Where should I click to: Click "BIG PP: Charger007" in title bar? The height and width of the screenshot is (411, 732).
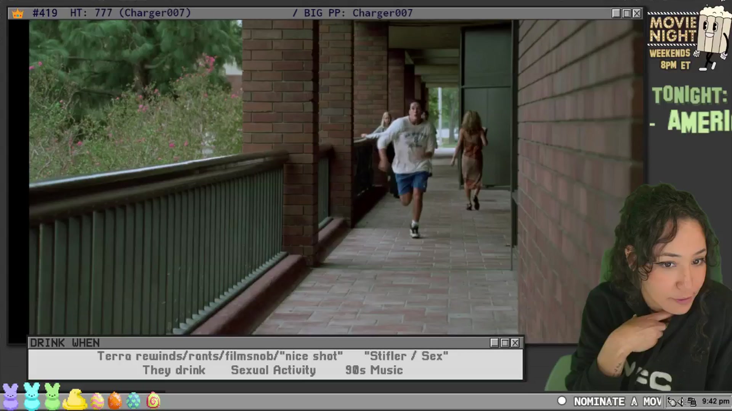tap(358, 13)
